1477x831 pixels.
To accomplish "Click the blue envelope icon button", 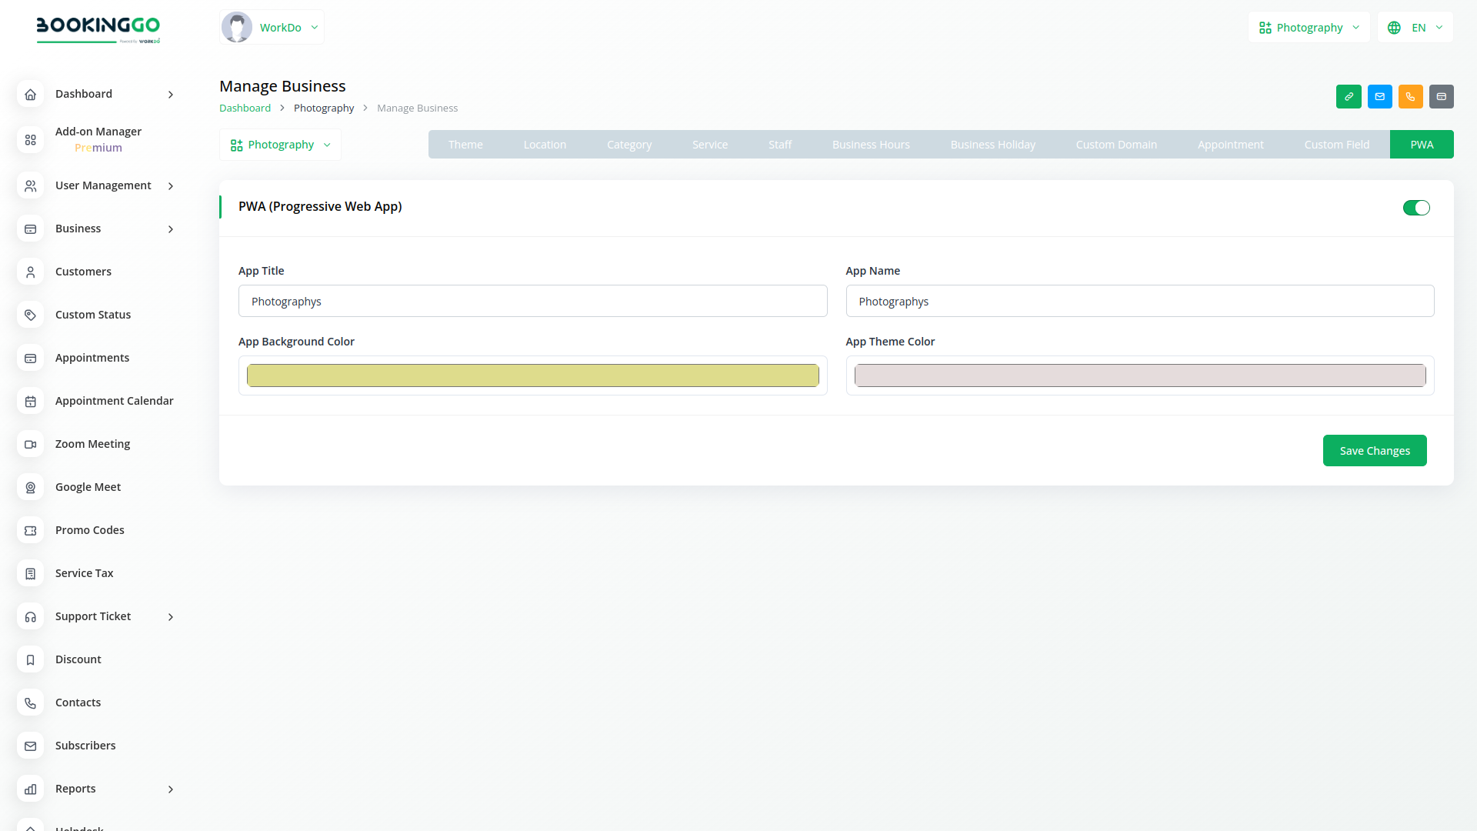I will pyautogui.click(x=1379, y=97).
